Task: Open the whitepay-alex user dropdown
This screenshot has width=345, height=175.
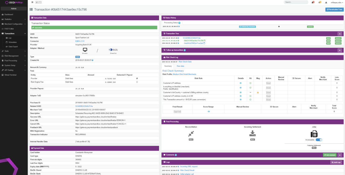Action: (x=337, y=2)
